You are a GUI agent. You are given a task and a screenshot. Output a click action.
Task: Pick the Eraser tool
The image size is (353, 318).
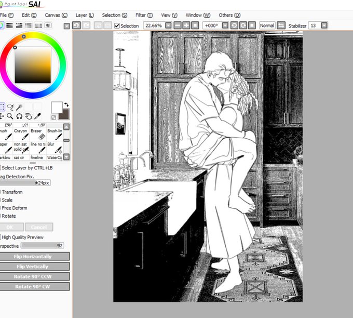click(38, 134)
